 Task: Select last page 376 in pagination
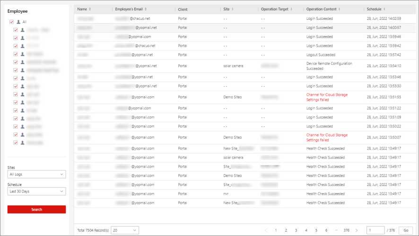coord(346,230)
